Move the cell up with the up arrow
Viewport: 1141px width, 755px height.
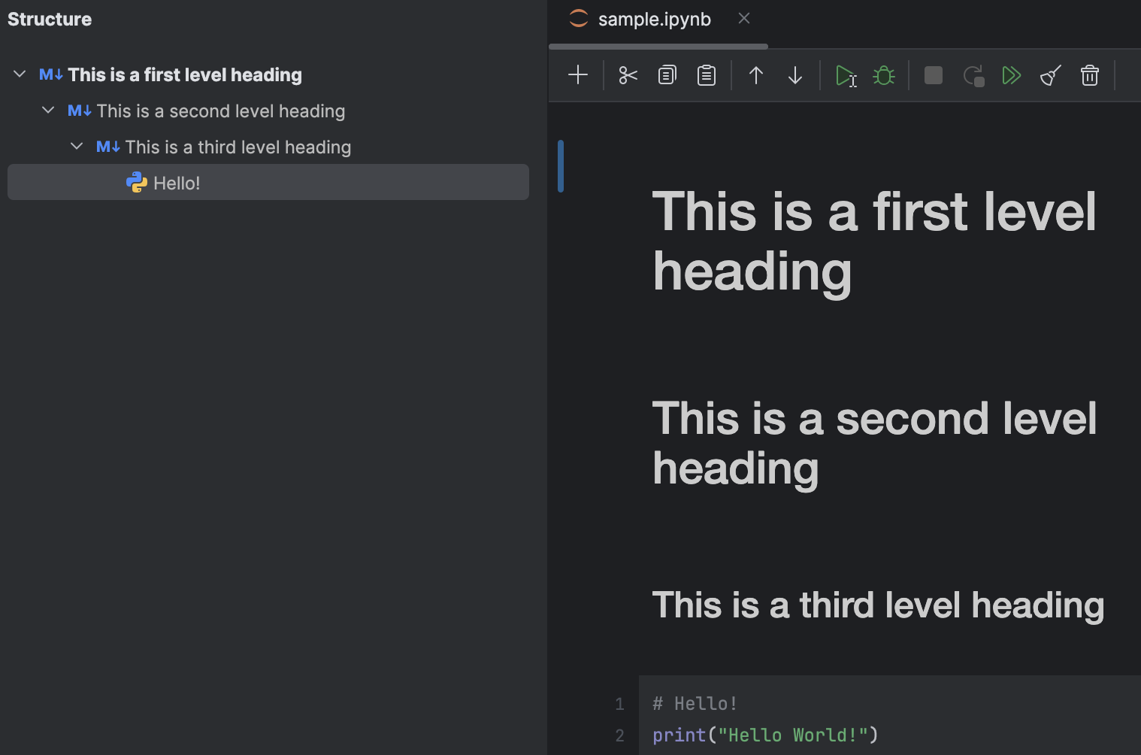coord(755,75)
